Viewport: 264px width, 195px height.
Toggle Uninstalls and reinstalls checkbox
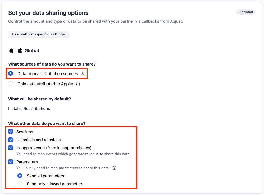(11, 140)
